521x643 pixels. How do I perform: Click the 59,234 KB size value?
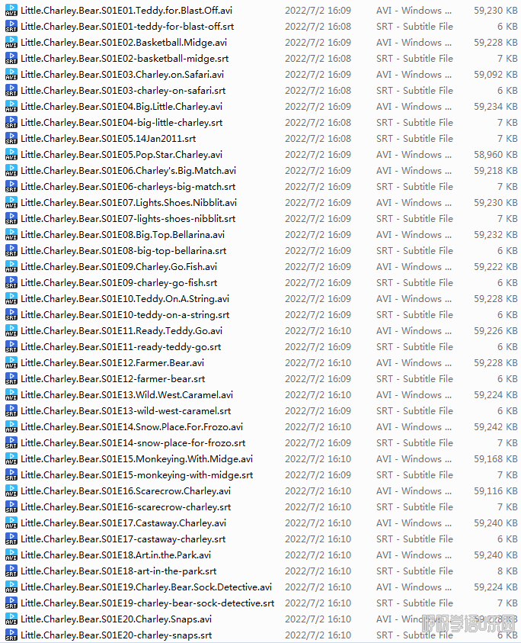496,106
